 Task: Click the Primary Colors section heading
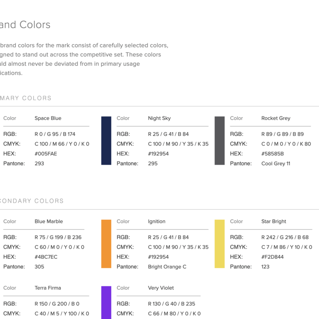[x=26, y=98]
